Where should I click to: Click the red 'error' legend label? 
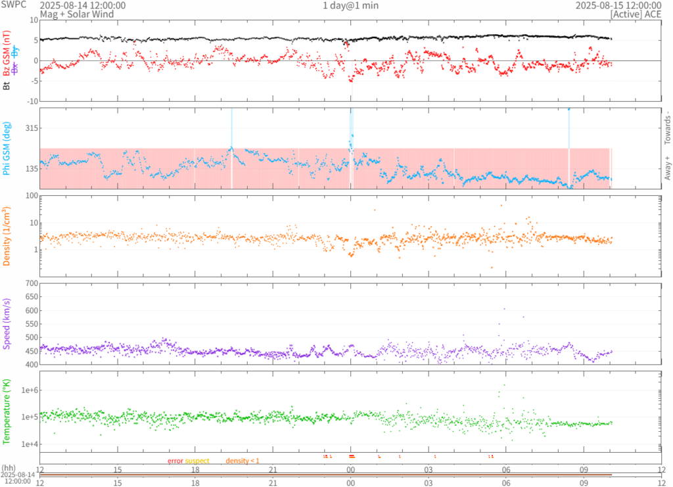[175, 461]
